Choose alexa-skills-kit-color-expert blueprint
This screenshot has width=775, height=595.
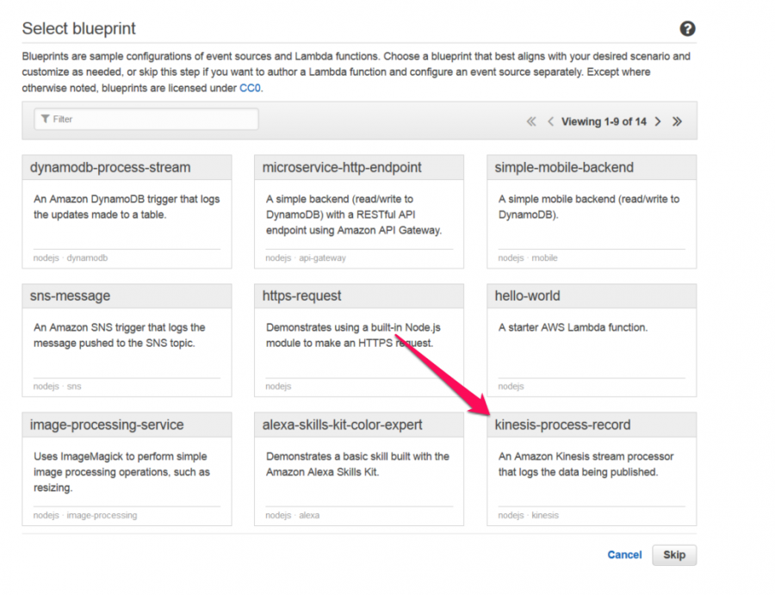(x=359, y=469)
